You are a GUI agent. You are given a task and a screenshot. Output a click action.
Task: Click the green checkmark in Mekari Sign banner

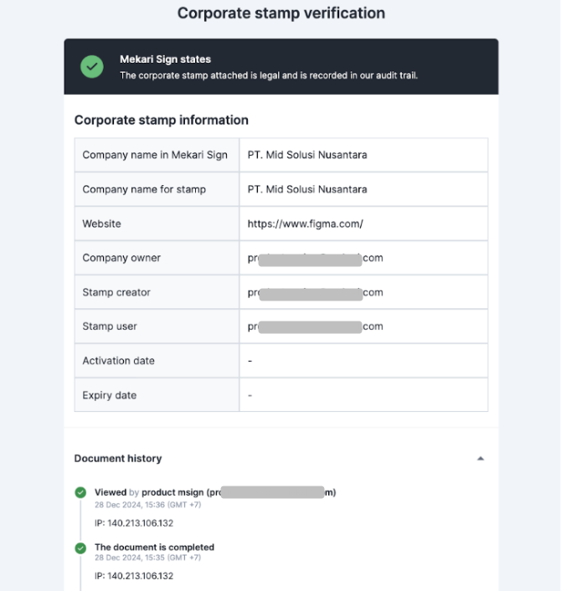[x=91, y=67]
